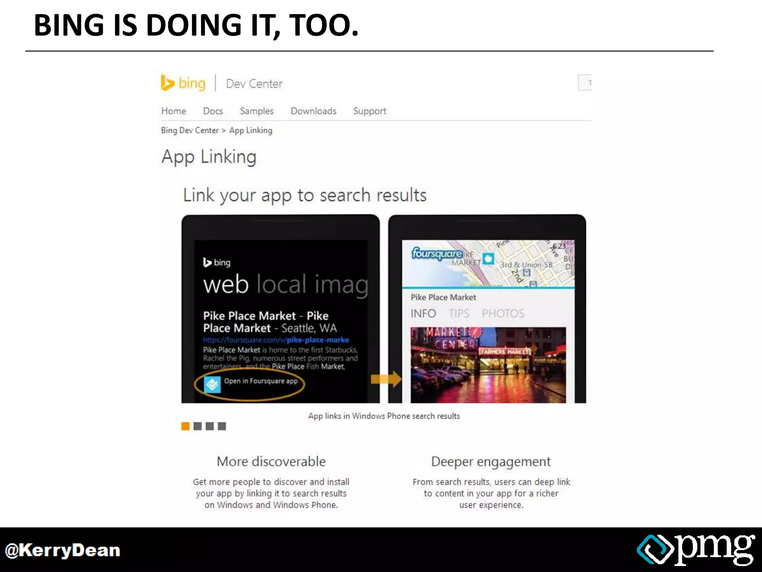Image resolution: width=762 pixels, height=572 pixels.
Task: Select the first orange carousel indicator
Action: (185, 426)
